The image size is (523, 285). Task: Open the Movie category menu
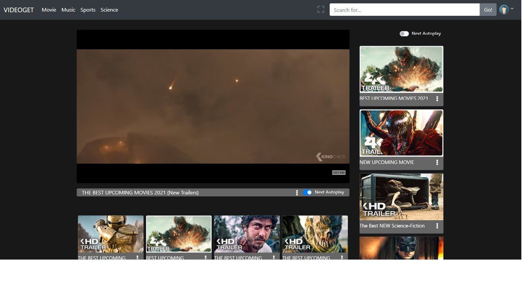click(x=49, y=10)
